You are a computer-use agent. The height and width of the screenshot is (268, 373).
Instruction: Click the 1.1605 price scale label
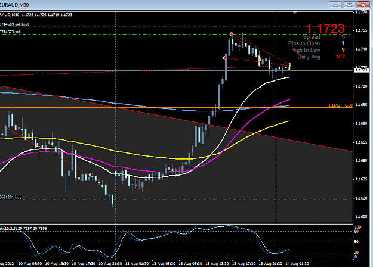click(361, 217)
